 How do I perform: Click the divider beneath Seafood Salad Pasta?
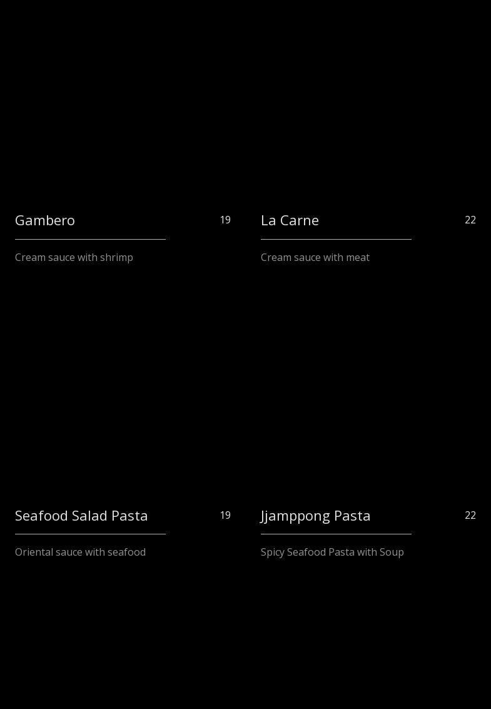coord(90,534)
